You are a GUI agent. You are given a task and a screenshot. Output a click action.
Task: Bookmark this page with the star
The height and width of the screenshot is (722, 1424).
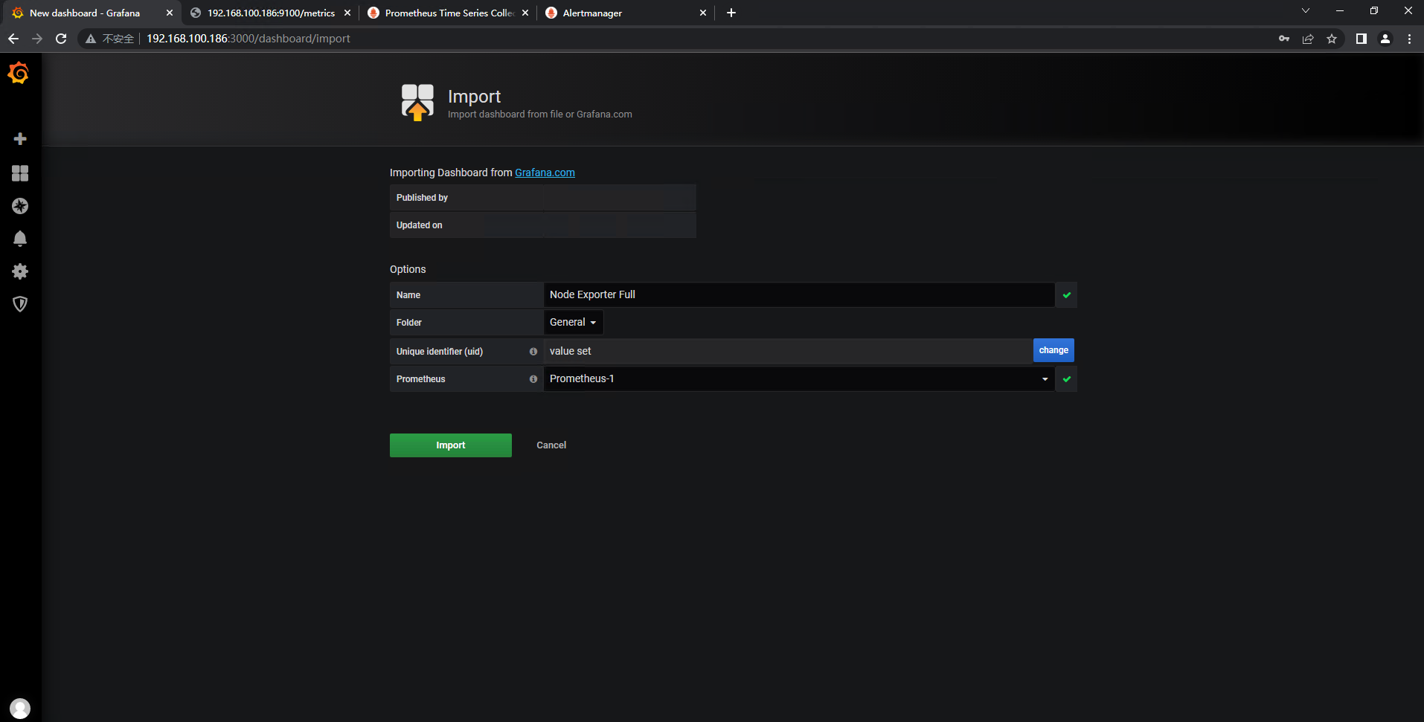coord(1332,39)
